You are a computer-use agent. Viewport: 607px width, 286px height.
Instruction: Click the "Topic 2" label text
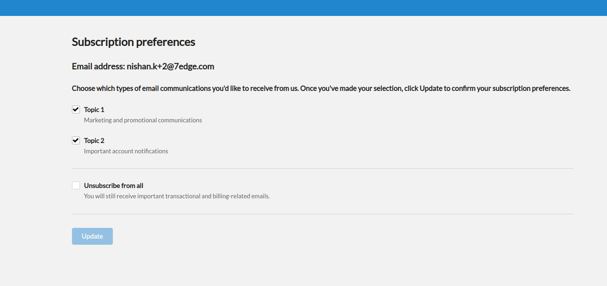94,141
